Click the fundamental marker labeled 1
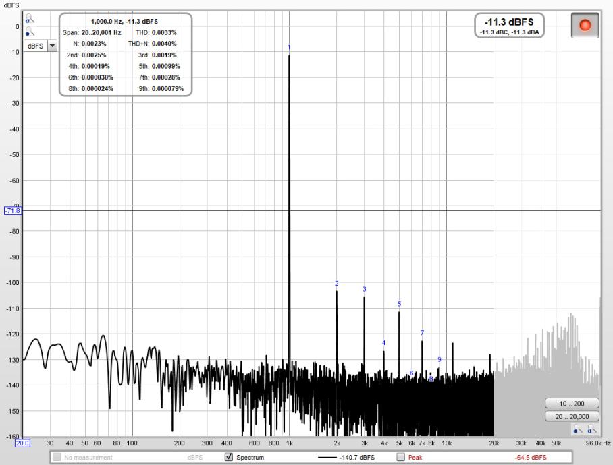Viewport: 613px width, 465px height. pyautogui.click(x=289, y=47)
